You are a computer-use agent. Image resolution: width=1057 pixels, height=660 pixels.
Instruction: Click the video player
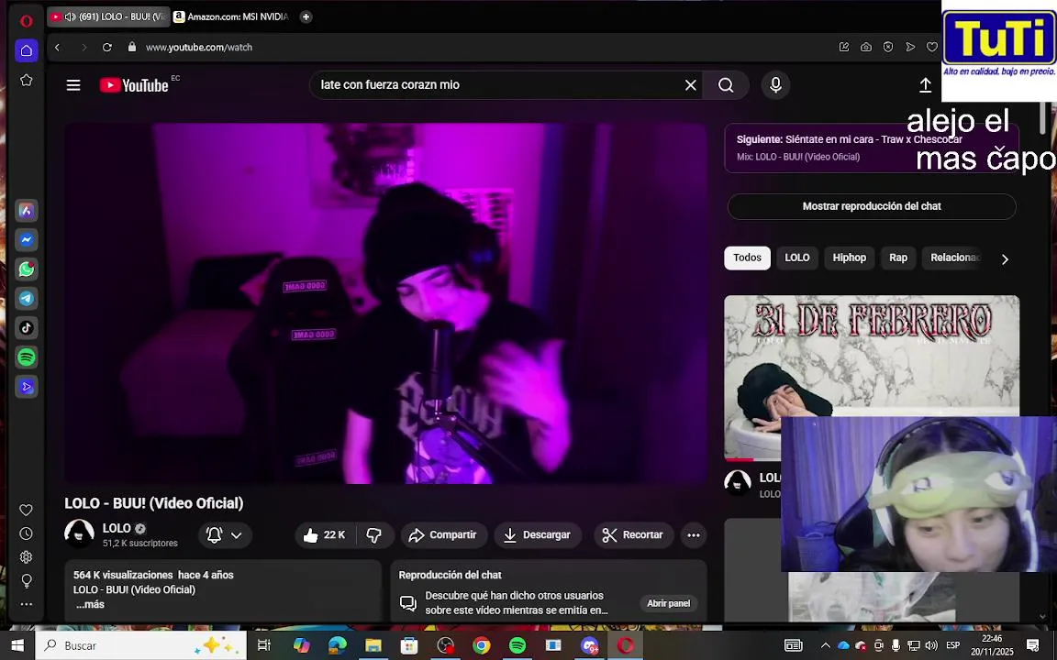pos(385,303)
